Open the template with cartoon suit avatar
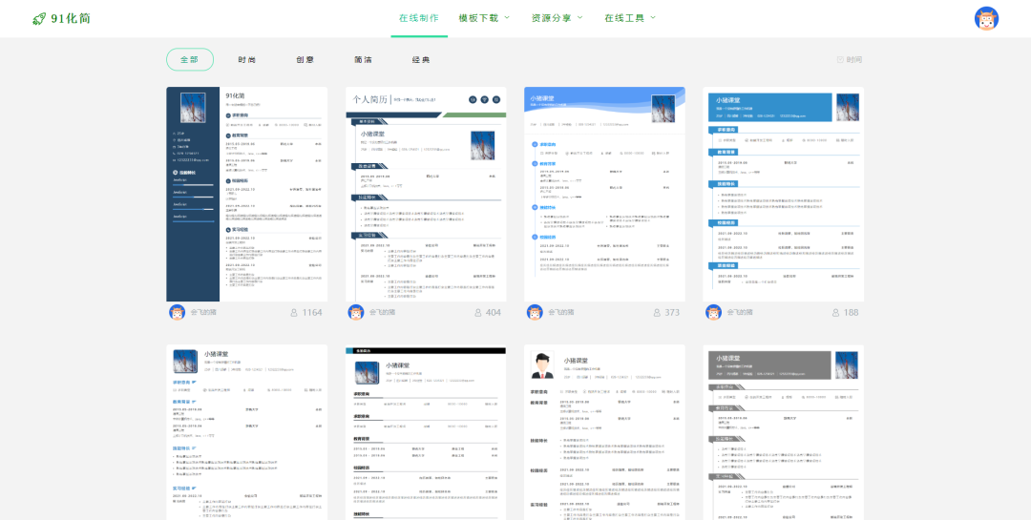This screenshot has height=520, width=1031. point(604,432)
